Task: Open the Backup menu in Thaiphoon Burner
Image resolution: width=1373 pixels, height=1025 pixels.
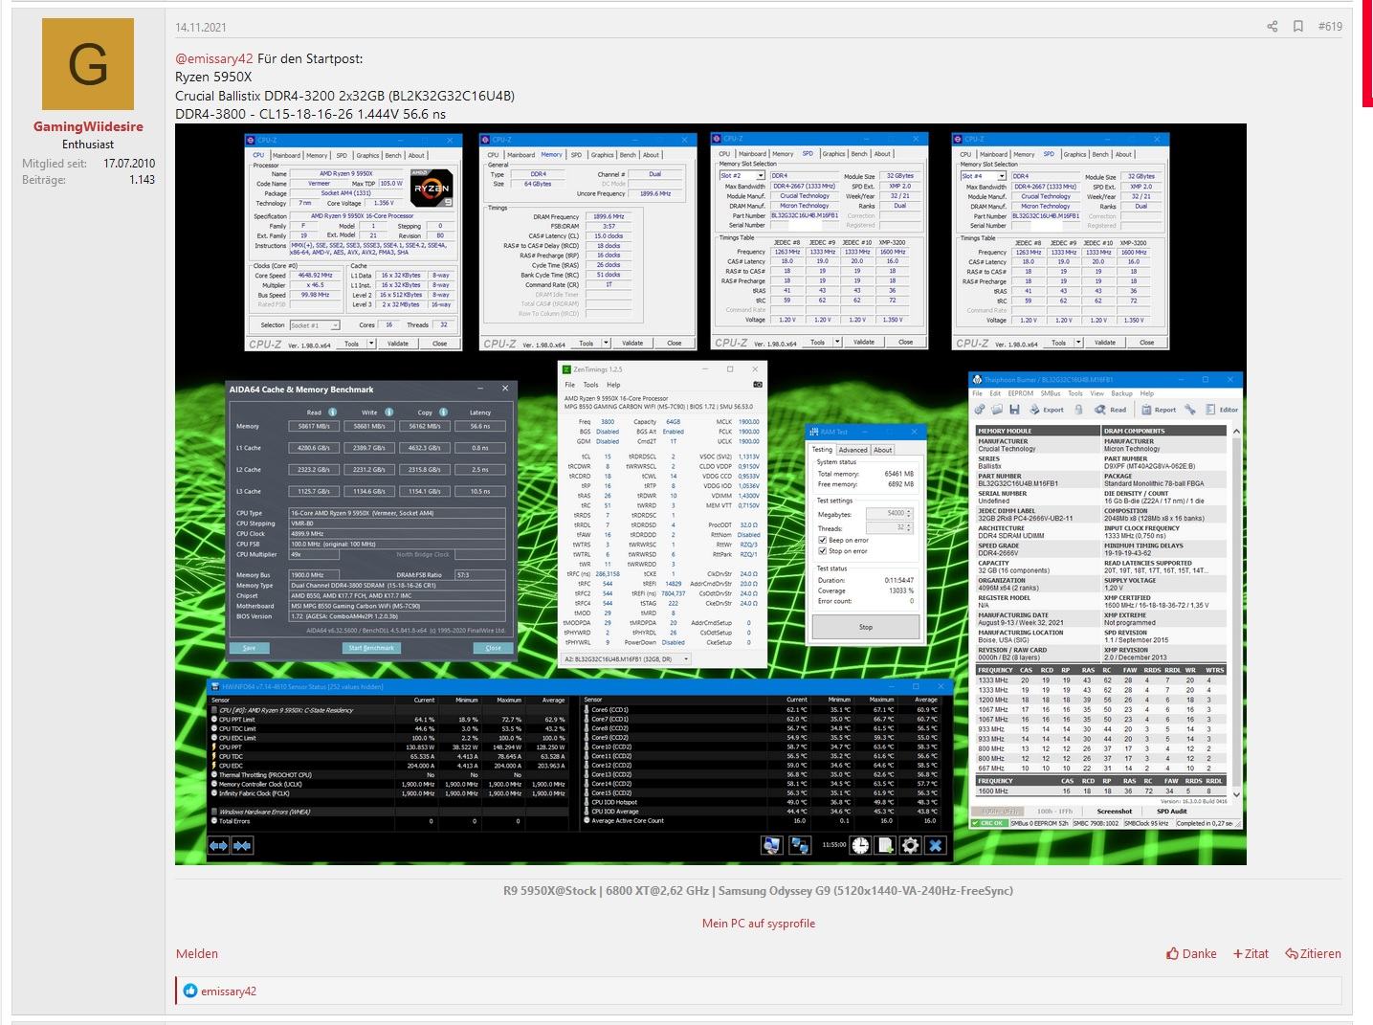Action: pos(1121,393)
